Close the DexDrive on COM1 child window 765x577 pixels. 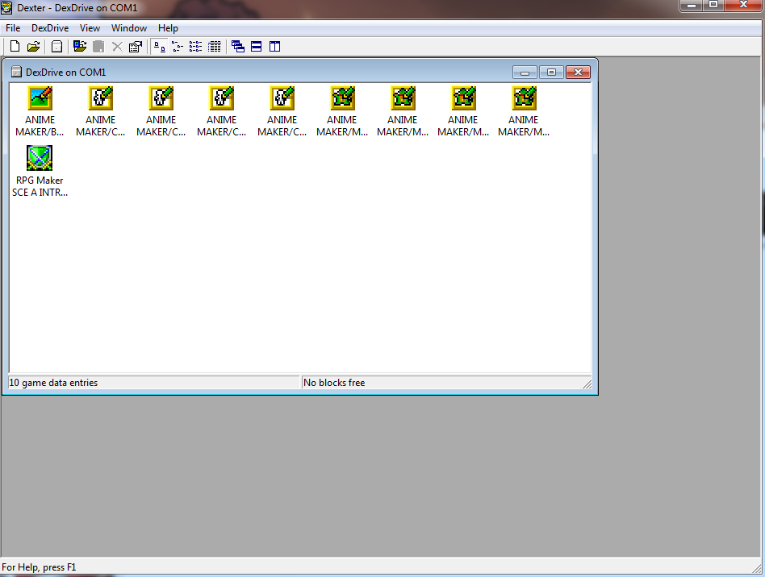tap(578, 73)
